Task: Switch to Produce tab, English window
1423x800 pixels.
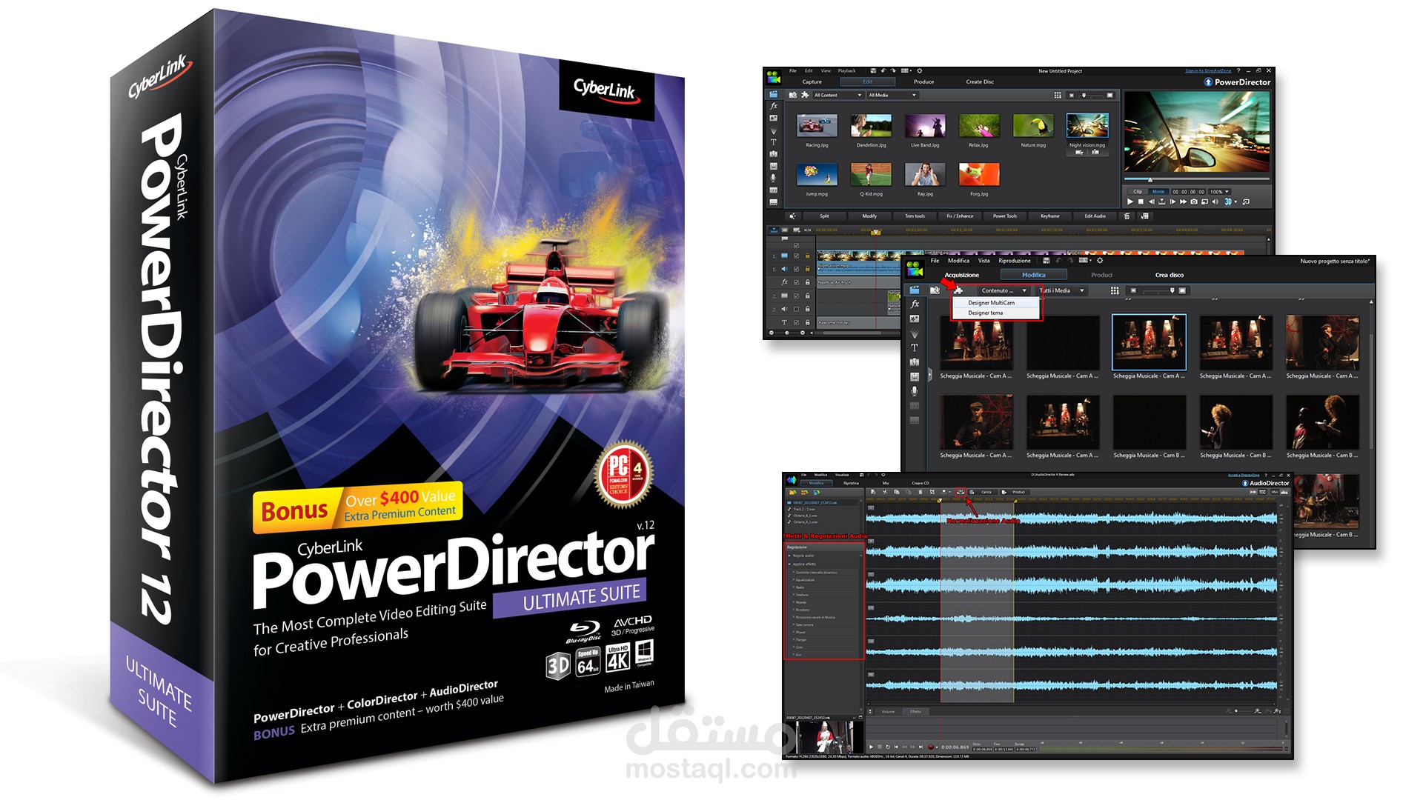Action: tap(923, 81)
